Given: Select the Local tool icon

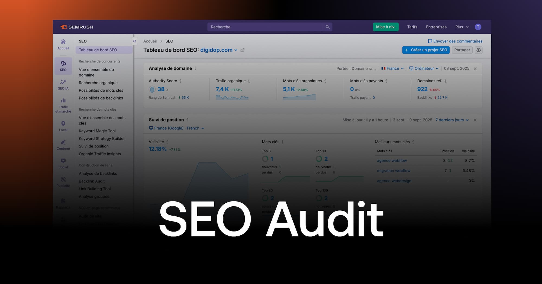Looking at the screenshot, I should tap(63, 124).
